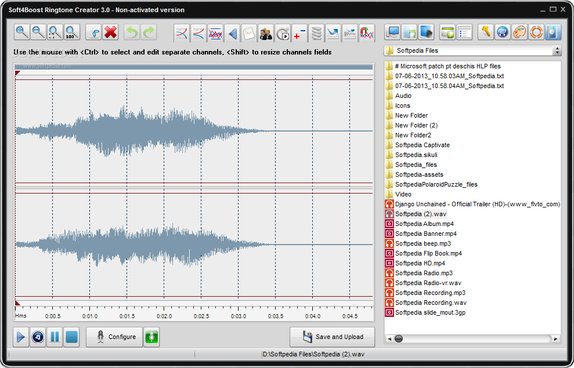Click the paint palette icon
Viewport: 574px width, 368px height.
(x=519, y=32)
